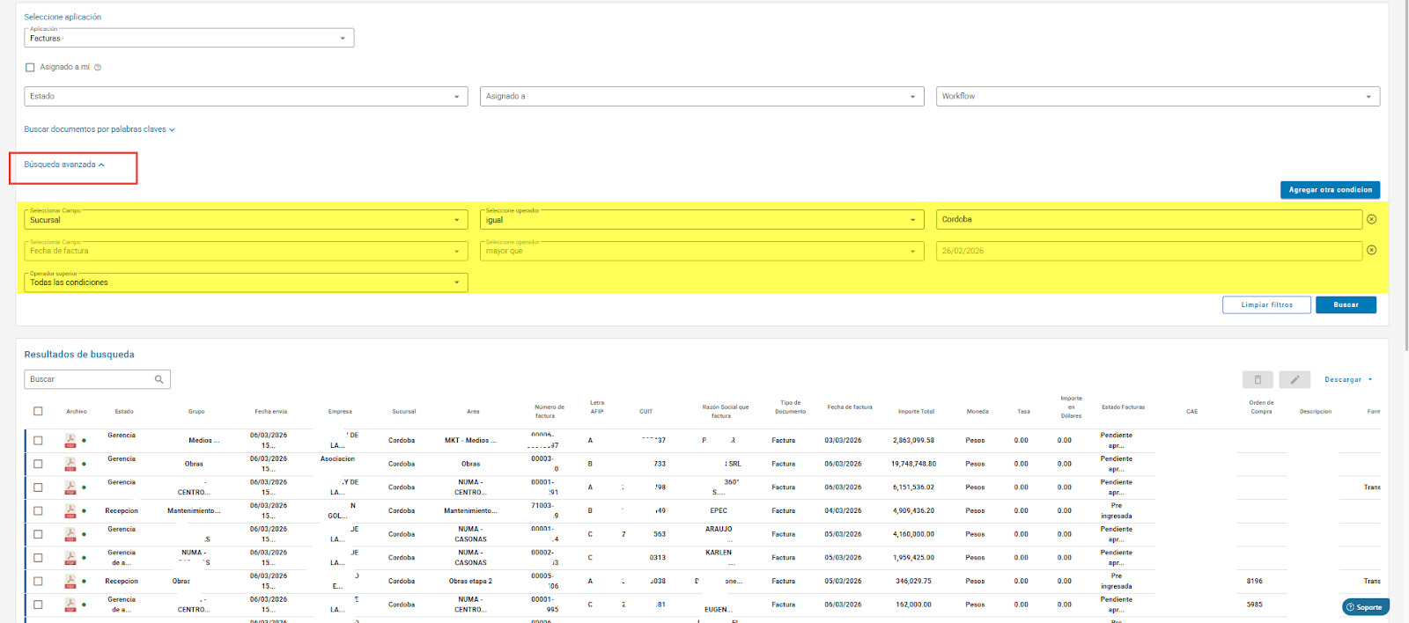
Task: Open the Aplicación dropdown showing Facturas
Action: [x=189, y=38]
